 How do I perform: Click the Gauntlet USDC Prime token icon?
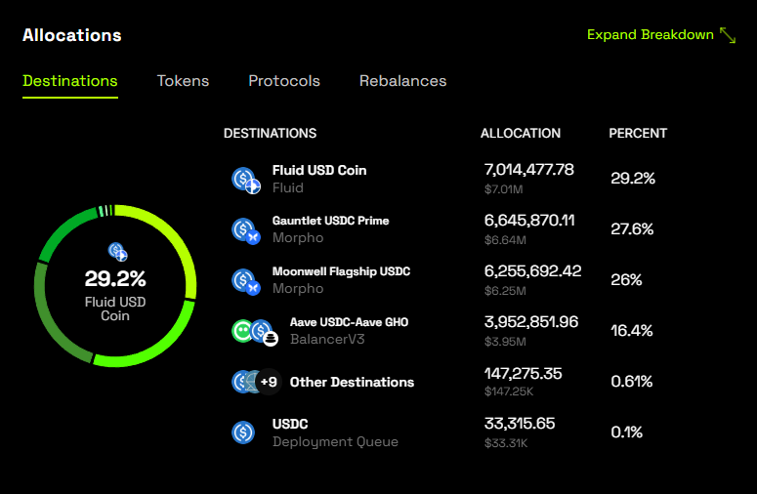(x=246, y=231)
